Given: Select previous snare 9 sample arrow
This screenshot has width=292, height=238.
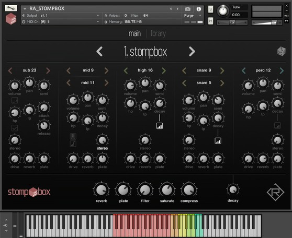Looking at the screenshot, I should tap(184, 70).
